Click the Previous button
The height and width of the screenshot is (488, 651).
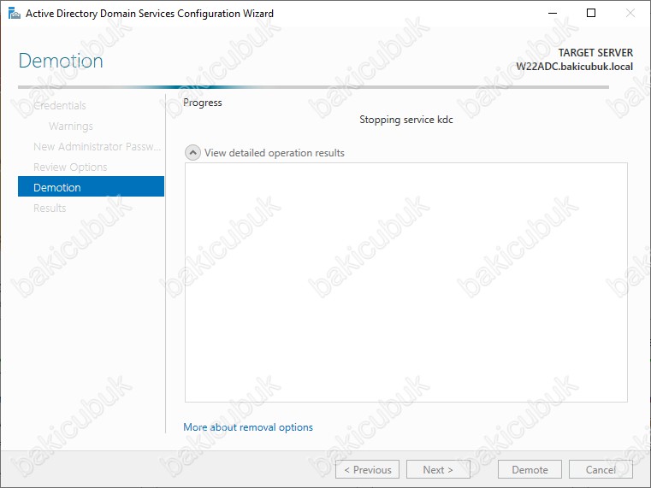[368, 469]
